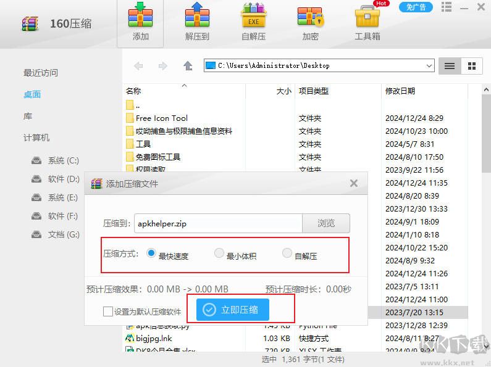
Task: Click the 免广告 (ad-free) badge
Action: click(416, 7)
